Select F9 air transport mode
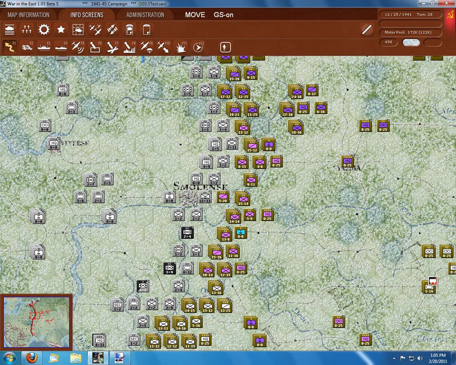This screenshot has height=365, width=456. (146, 47)
